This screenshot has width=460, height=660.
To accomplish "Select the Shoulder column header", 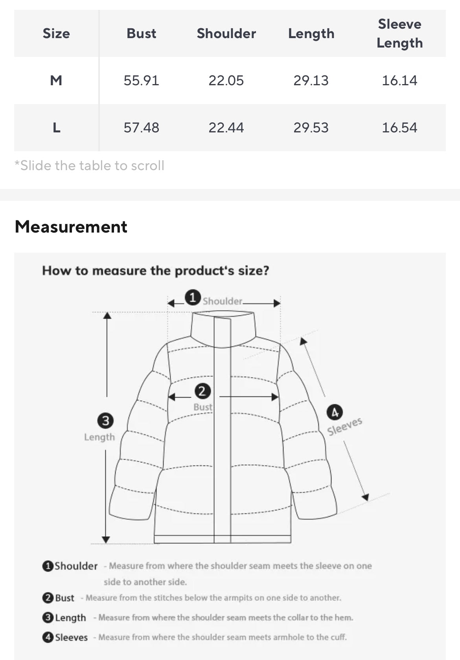I will [x=226, y=33].
